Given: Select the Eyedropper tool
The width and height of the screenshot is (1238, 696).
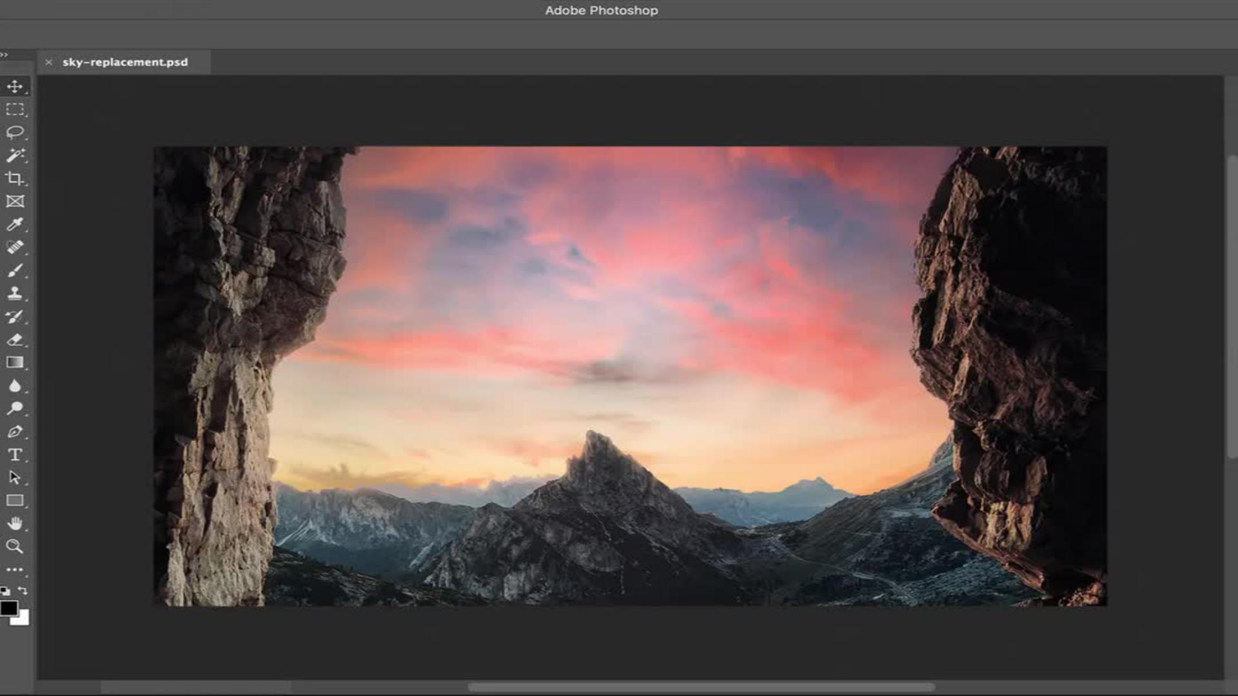Looking at the screenshot, I should click(x=15, y=224).
